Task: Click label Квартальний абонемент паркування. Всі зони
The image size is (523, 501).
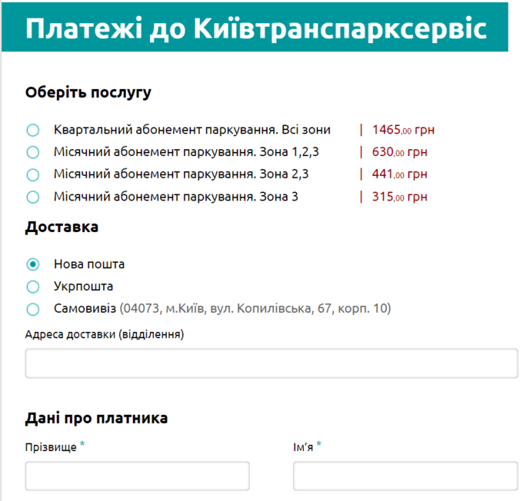Action: pyautogui.click(x=192, y=130)
